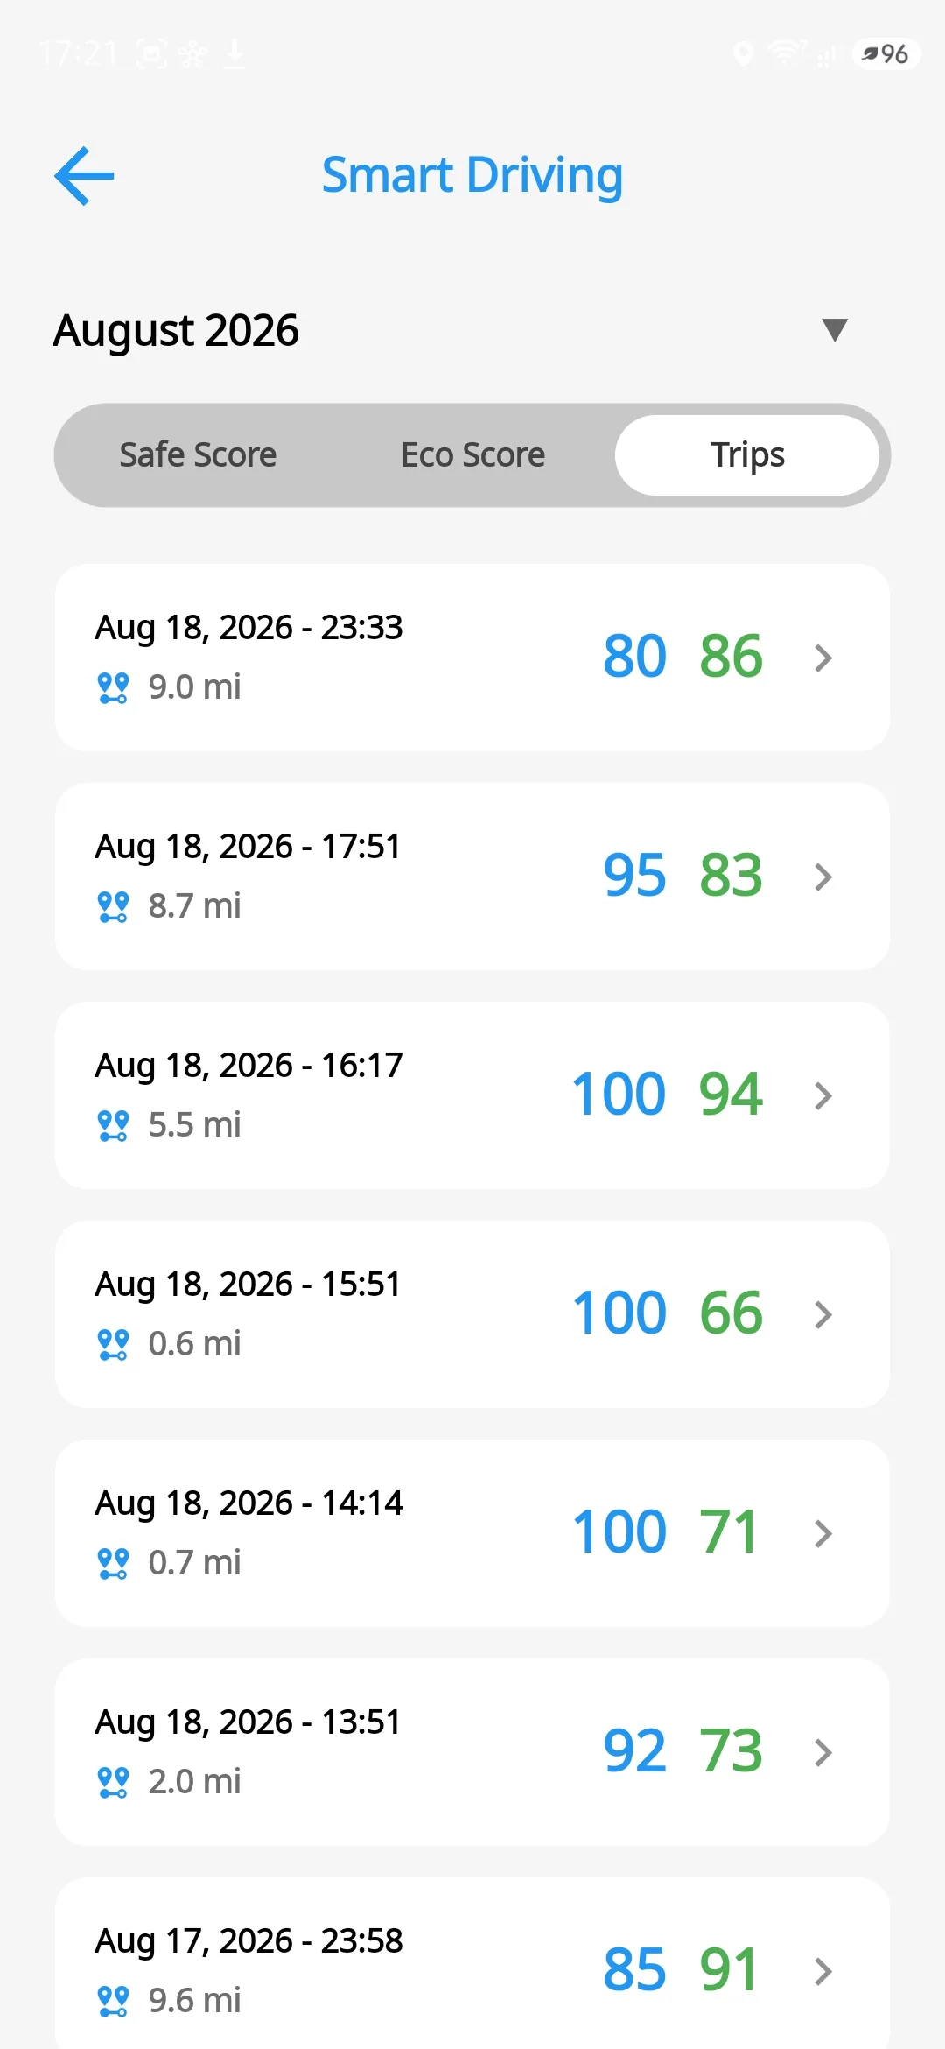Open chevron for Aug 18 16:17 trip
945x2049 pixels.
point(822,1095)
